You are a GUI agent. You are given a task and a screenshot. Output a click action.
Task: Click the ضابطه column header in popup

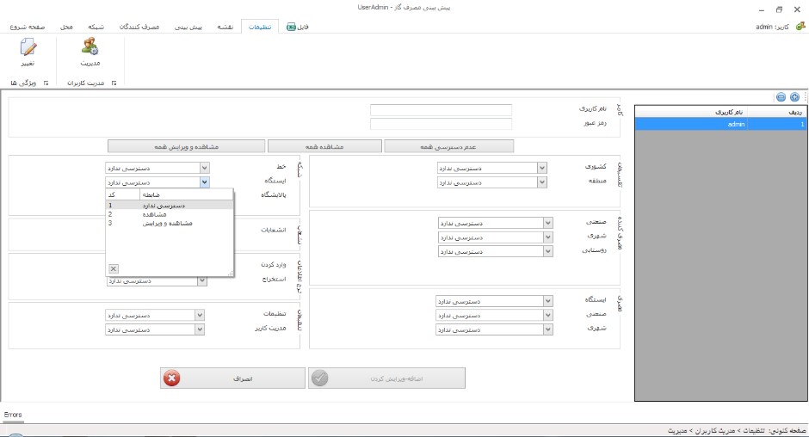(x=186, y=195)
